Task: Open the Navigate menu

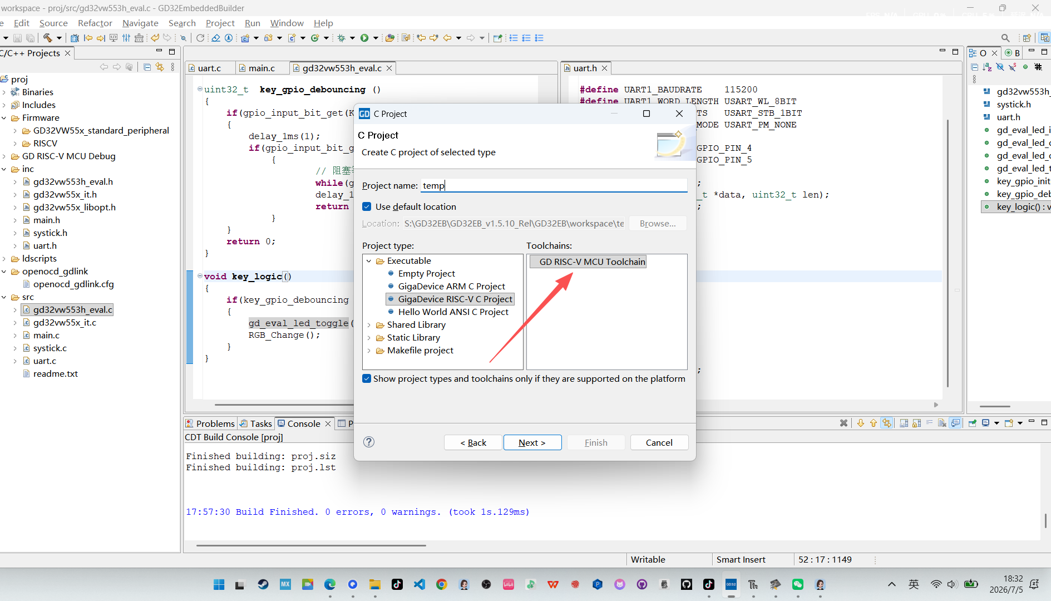Action: [x=140, y=23]
